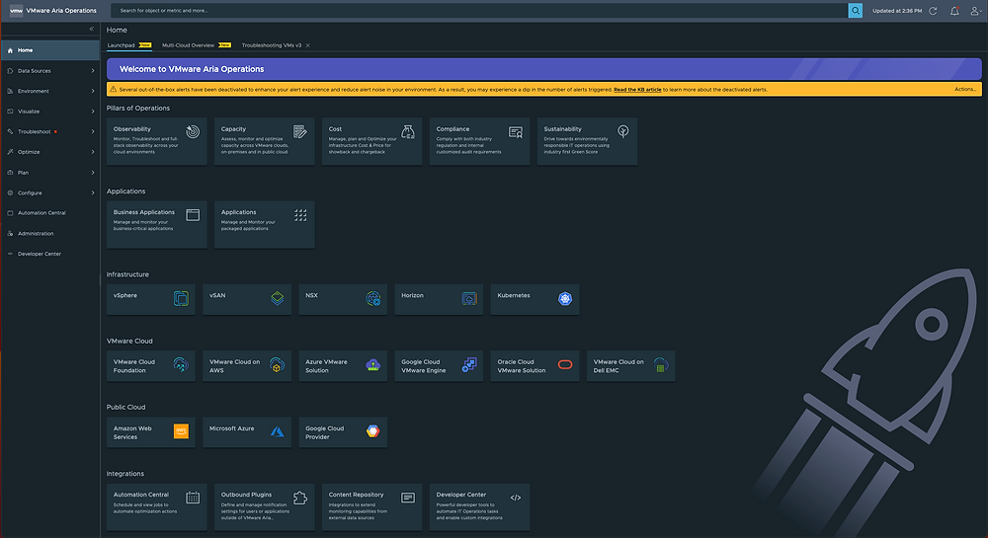The height and width of the screenshot is (538, 988).
Task: Click the Developer Center code icon
Action: click(516, 498)
